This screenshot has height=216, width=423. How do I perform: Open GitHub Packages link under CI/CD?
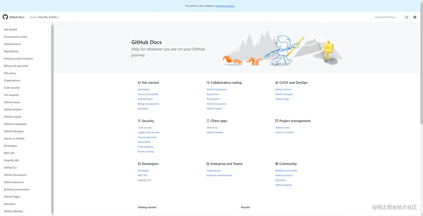[284, 94]
